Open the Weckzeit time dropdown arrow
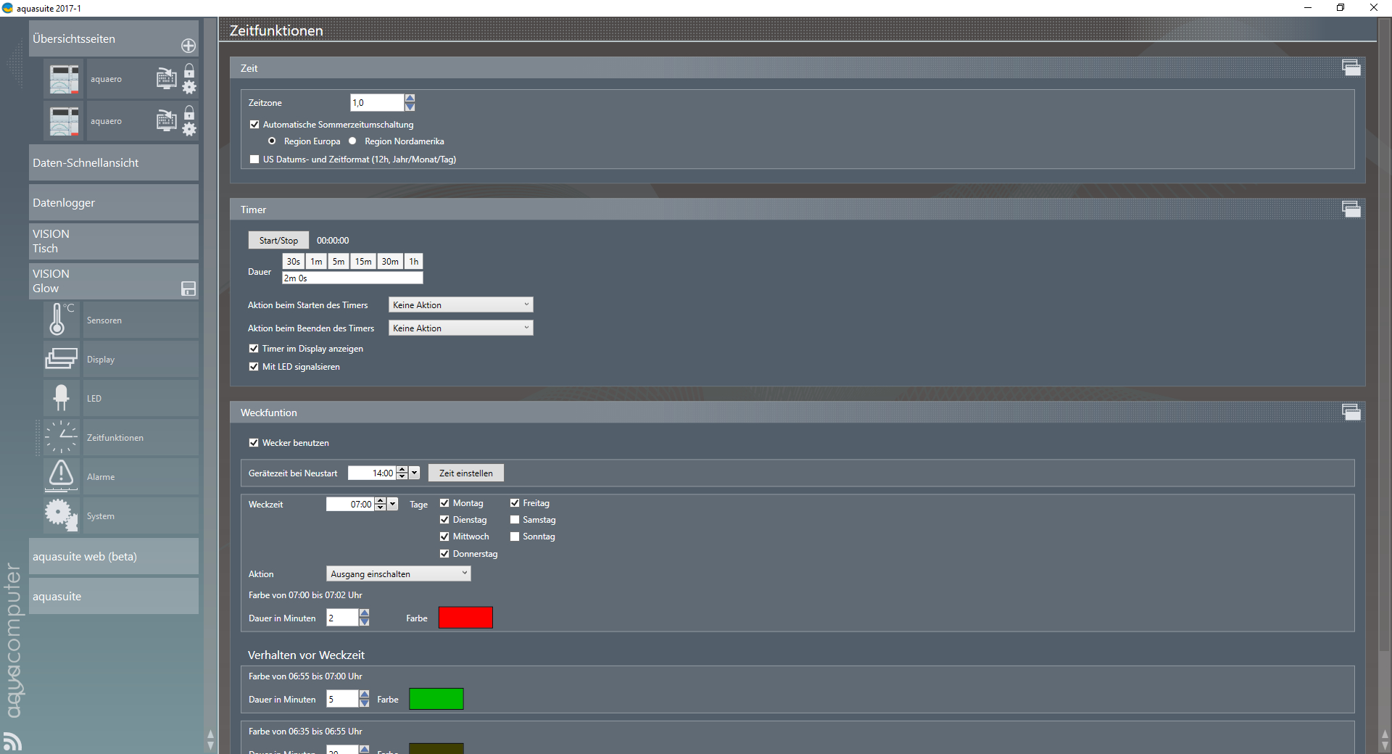1392x754 pixels. tap(393, 505)
